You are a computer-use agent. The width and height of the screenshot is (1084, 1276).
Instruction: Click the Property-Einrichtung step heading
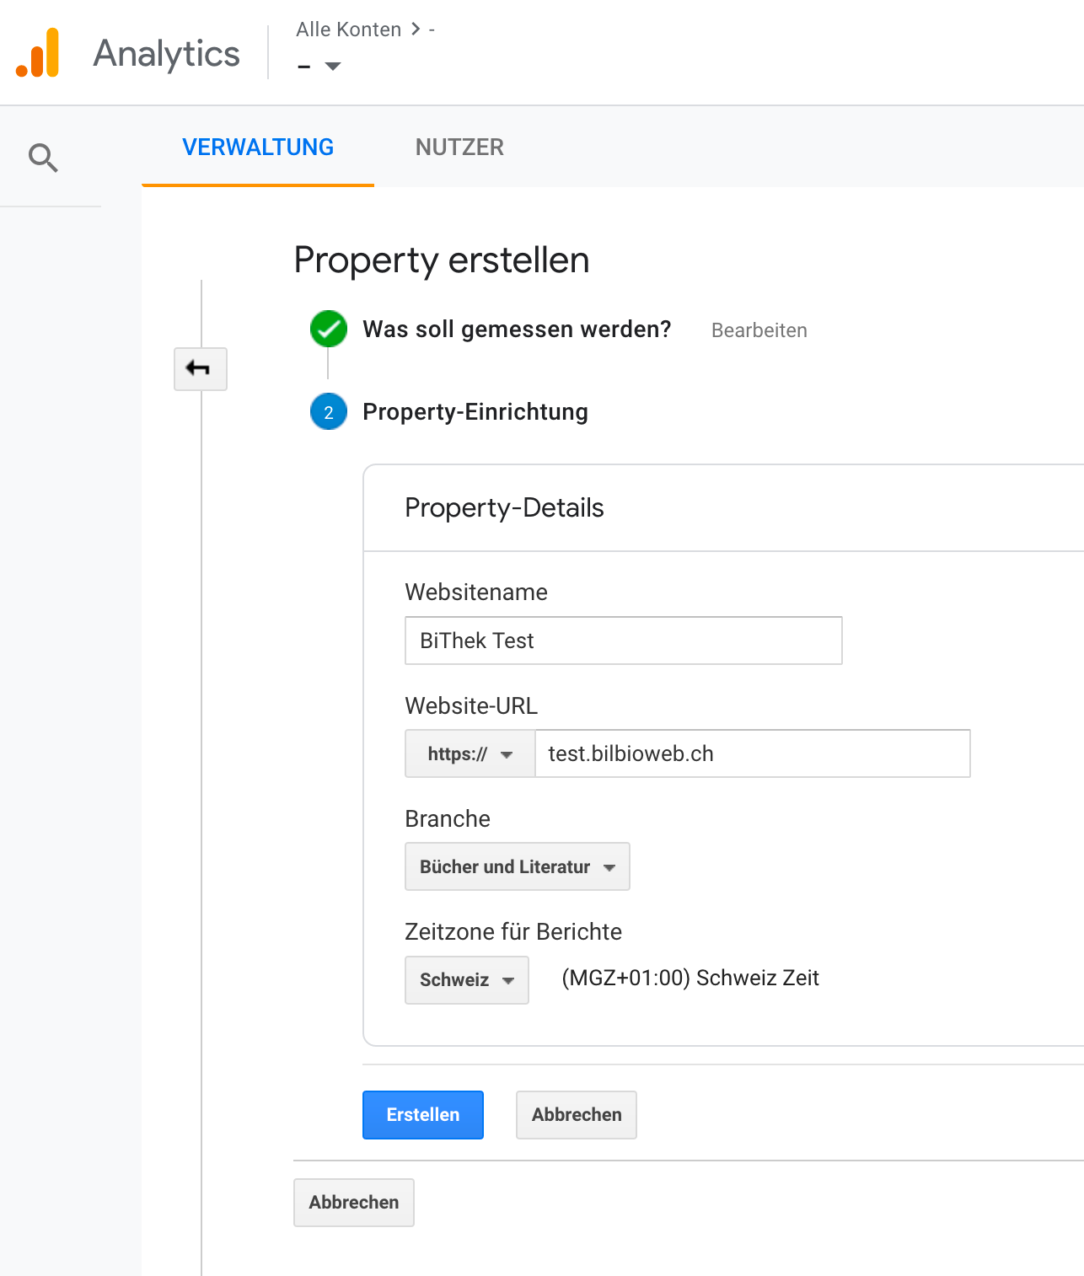pyautogui.click(x=475, y=412)
